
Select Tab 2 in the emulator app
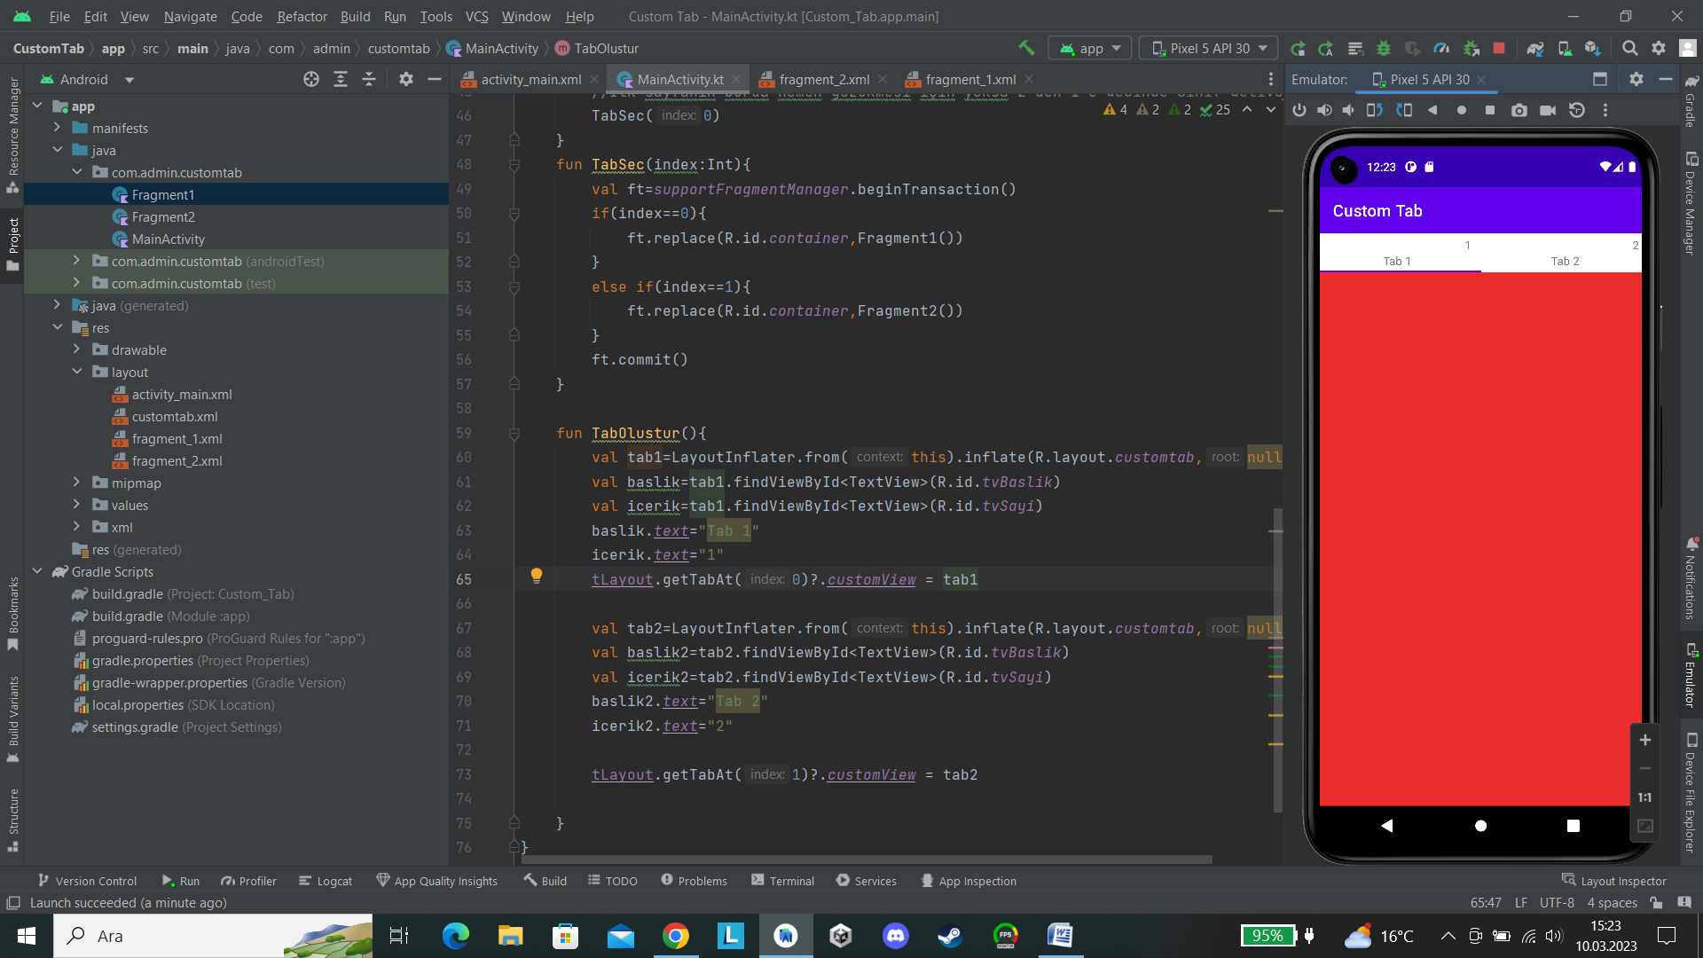(1566, 260)
